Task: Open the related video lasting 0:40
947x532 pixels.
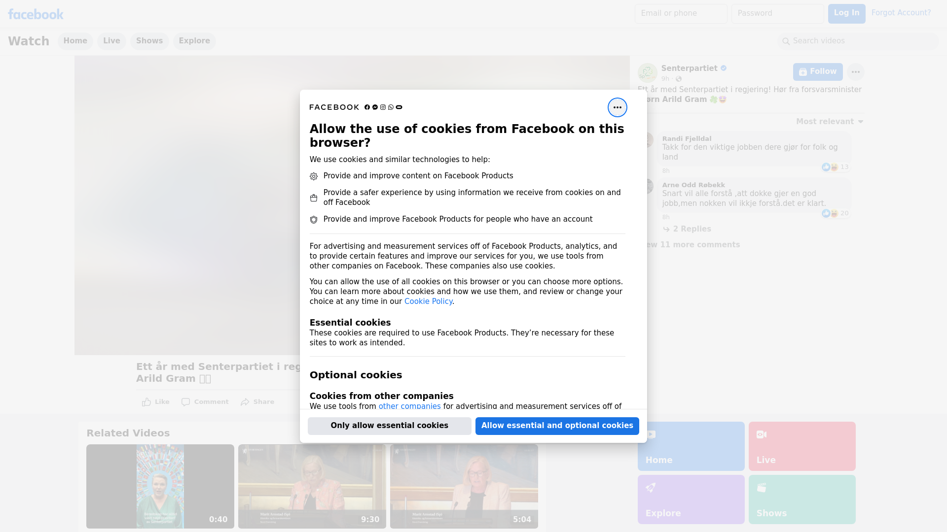Action: pyautogui.click(x=160, y=486)
